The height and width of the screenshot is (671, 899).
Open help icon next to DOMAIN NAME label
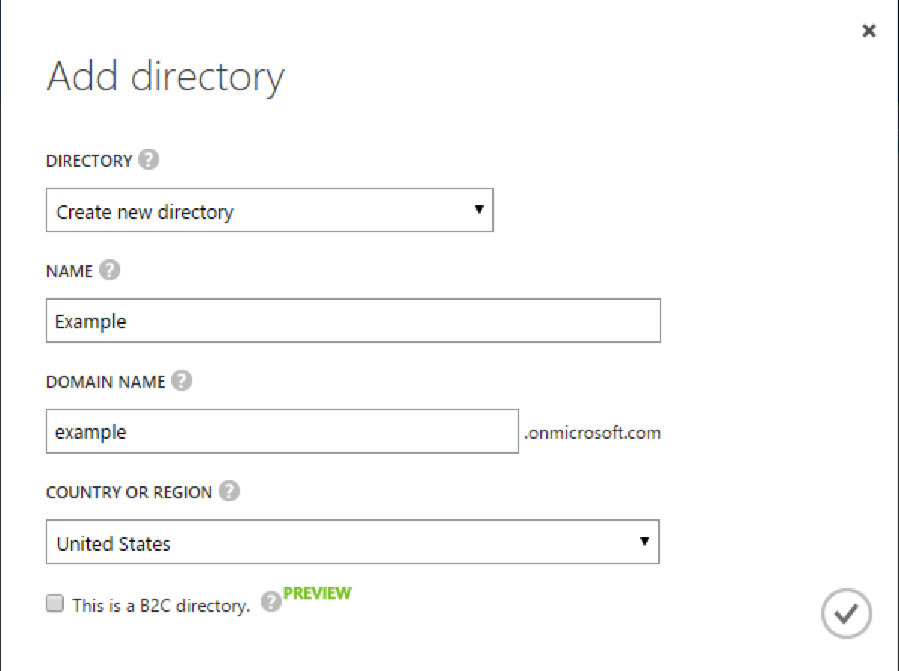tap(182, 381)
